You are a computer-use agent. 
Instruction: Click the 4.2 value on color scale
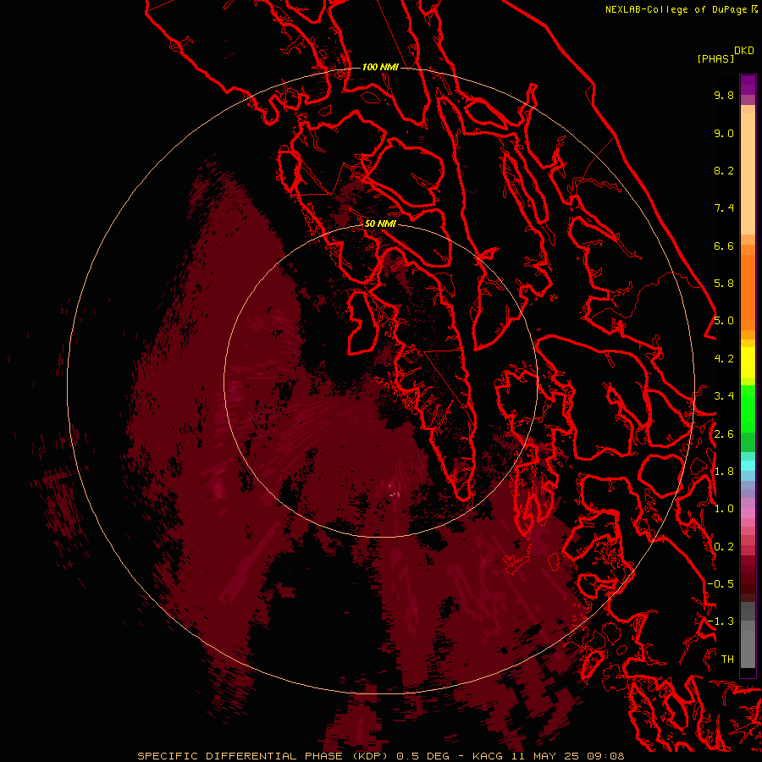coord(724,359)
